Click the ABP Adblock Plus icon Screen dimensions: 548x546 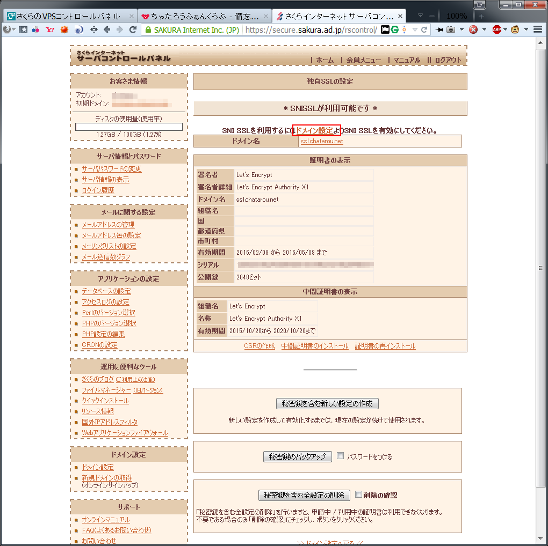coord(496,29)
